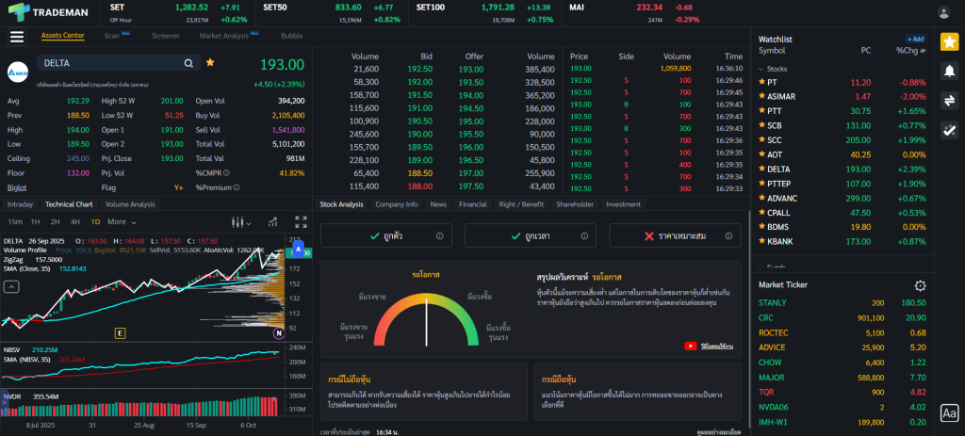This screenshot has width=965, height=436.
Task: Open the watchlist star sidebar icon
Action: coord(949,41)
